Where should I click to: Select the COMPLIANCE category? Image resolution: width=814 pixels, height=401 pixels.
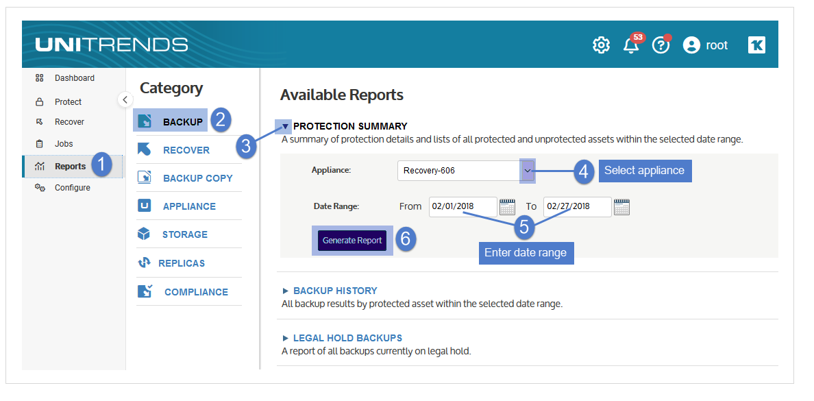pyautogui.click(x=196, y=292)
